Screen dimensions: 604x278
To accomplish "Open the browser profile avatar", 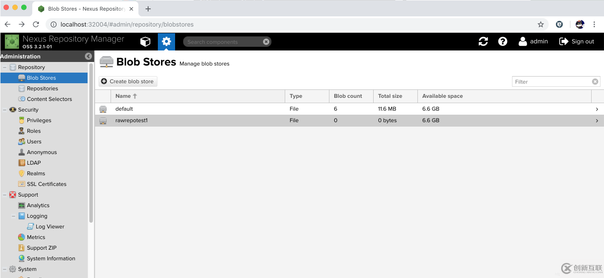I will tap(580, 24).
